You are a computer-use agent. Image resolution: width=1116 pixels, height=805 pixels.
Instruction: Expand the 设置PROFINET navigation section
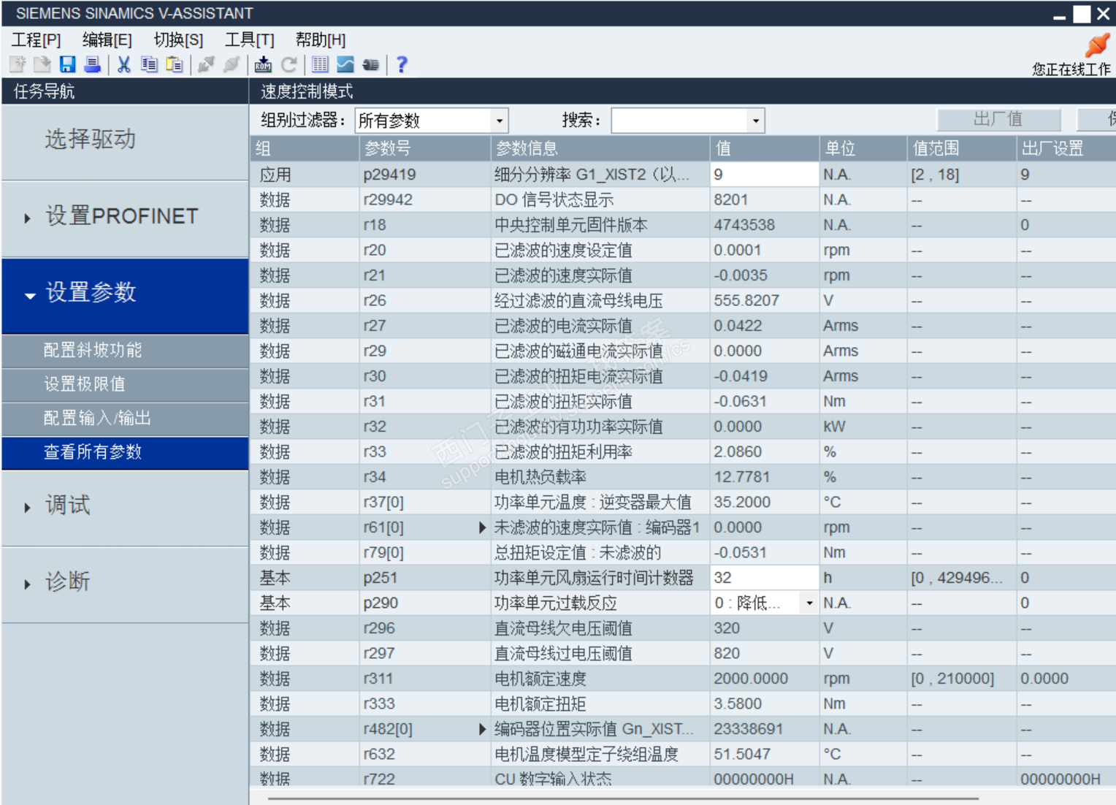pos(125,217)
